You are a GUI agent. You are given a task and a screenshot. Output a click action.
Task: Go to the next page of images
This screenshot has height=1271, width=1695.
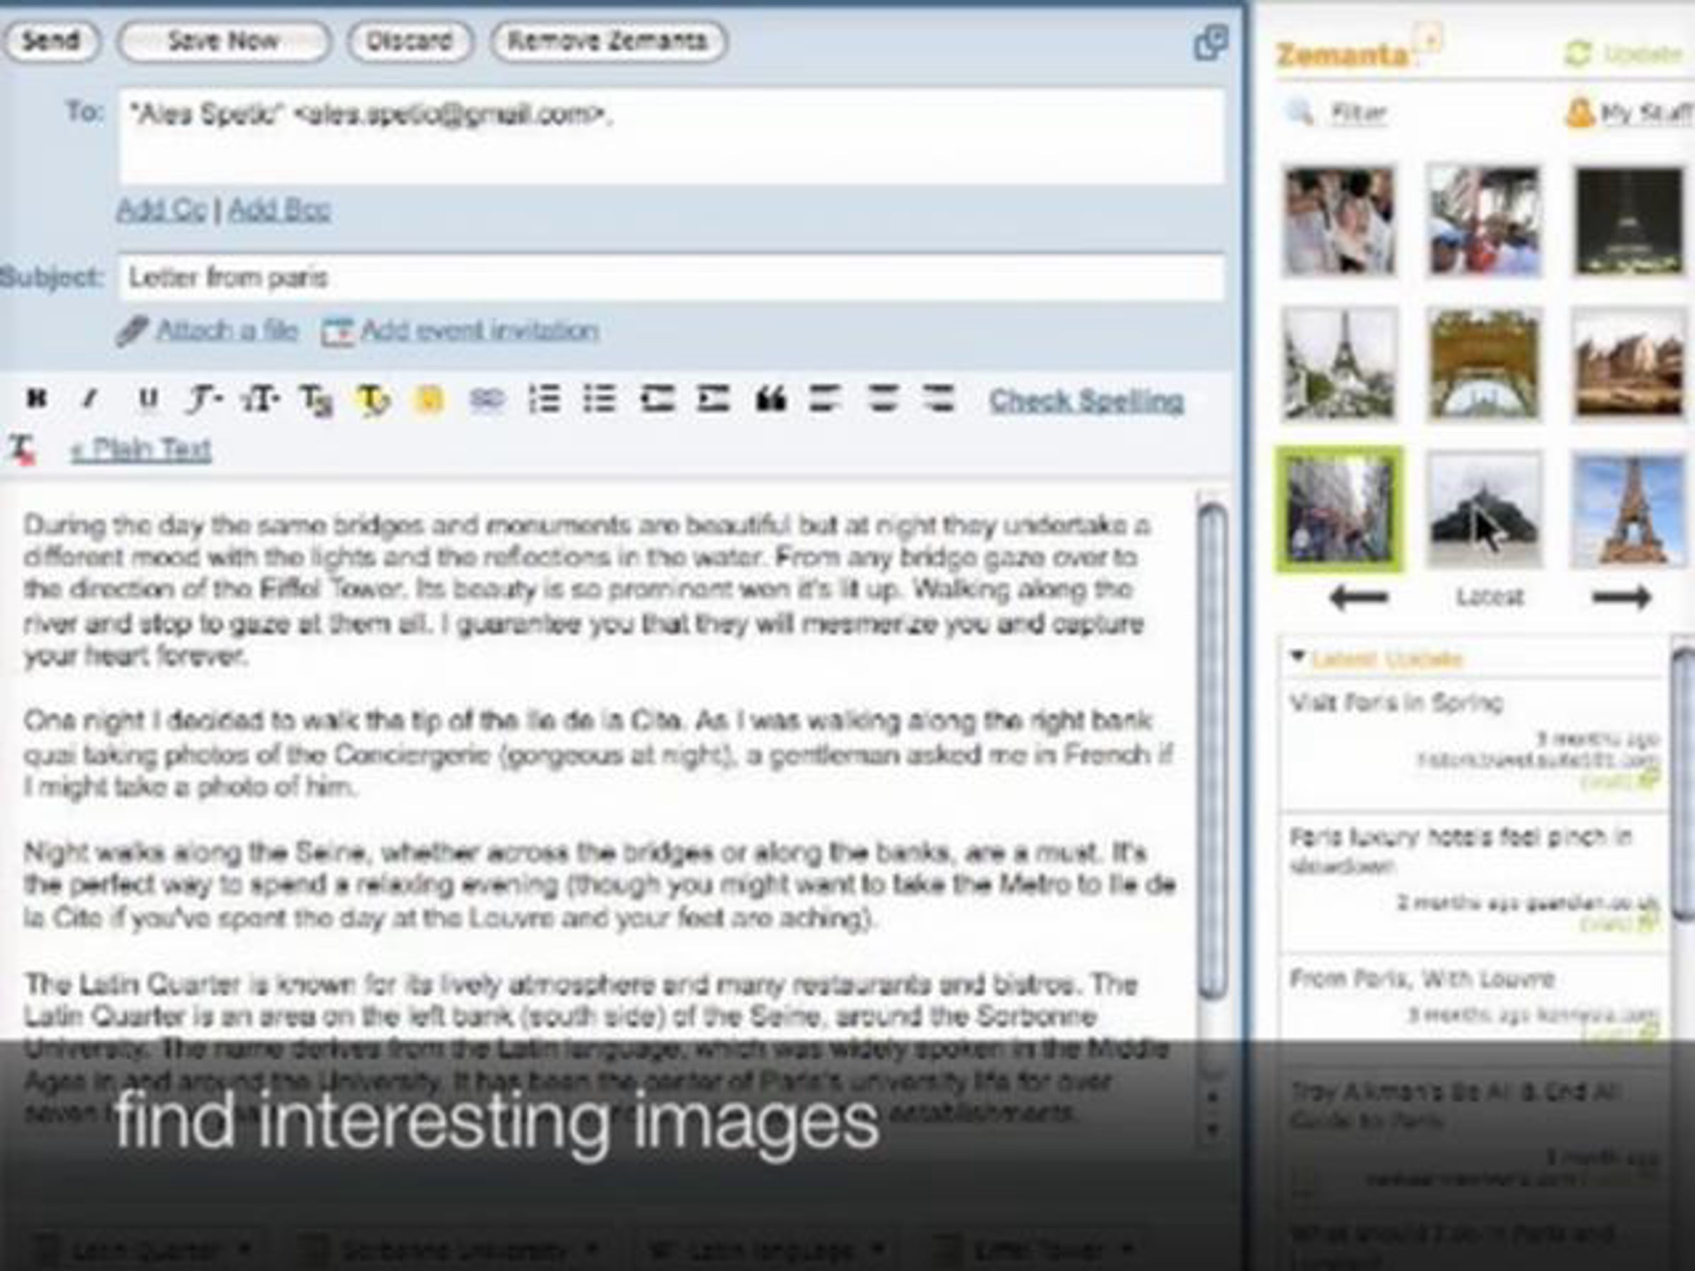1621,597
